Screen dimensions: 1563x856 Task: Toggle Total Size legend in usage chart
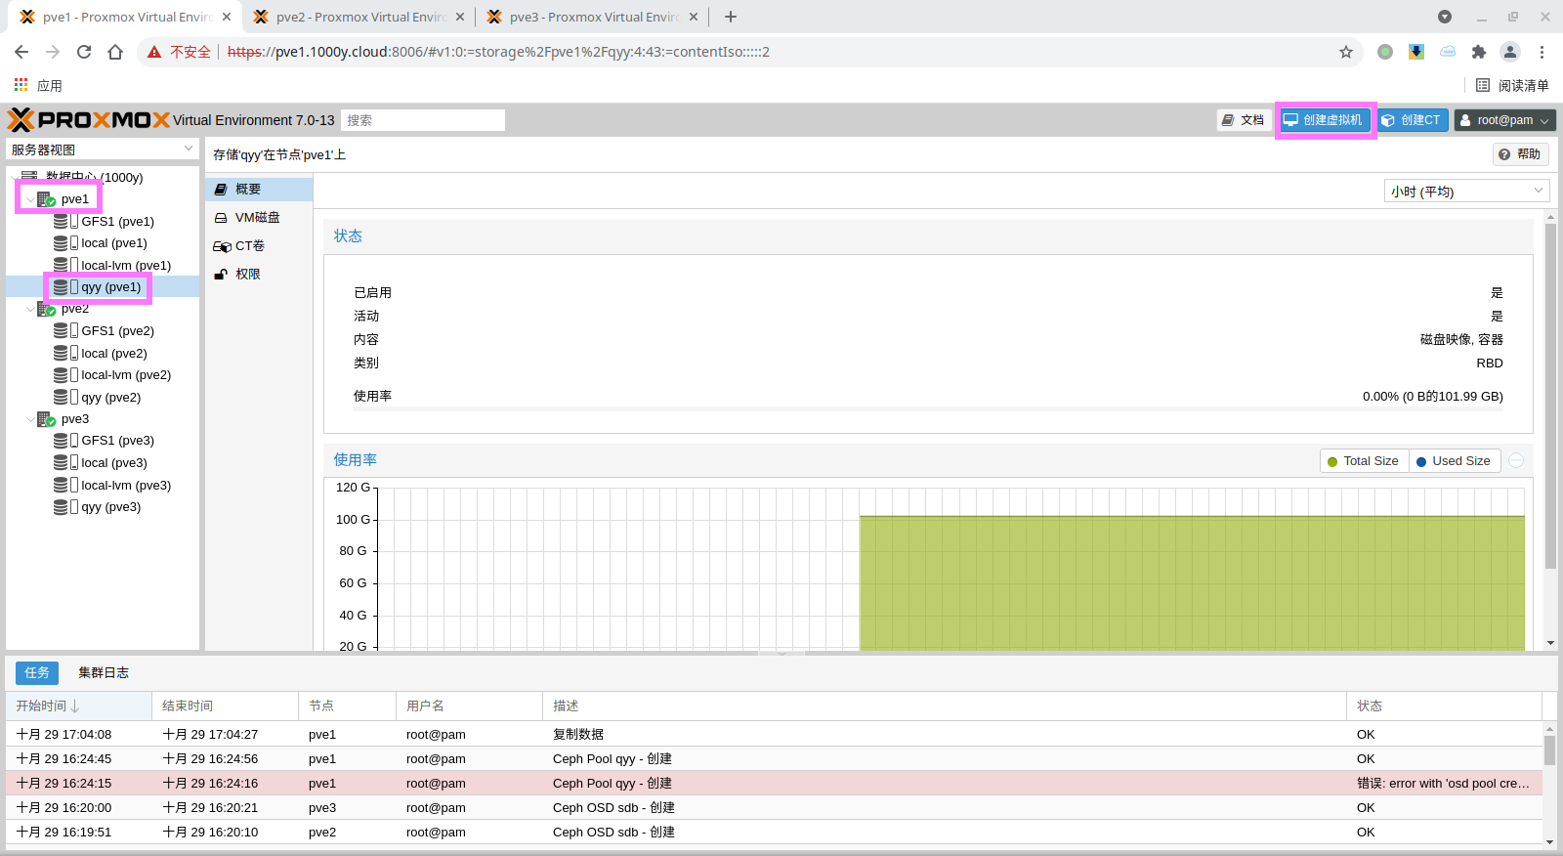coord(1364,461)
